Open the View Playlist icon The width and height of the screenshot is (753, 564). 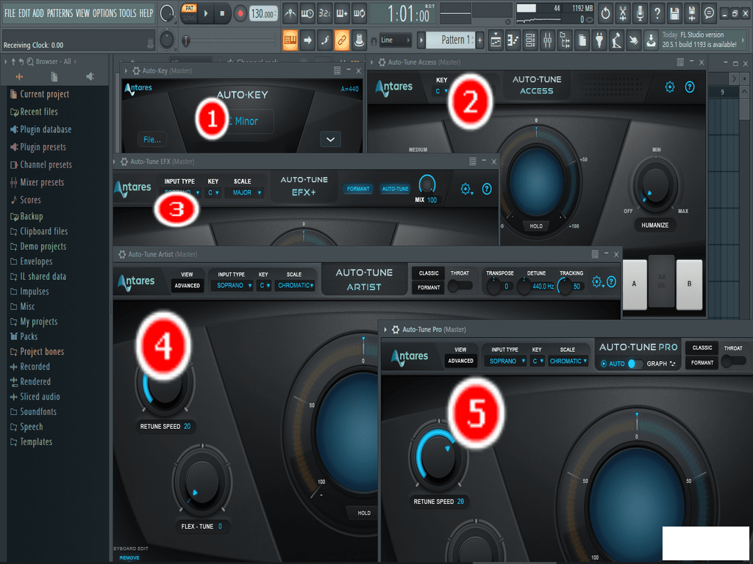tap(496, 40)
